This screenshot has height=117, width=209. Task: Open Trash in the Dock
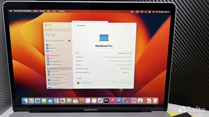click(155, 101)
